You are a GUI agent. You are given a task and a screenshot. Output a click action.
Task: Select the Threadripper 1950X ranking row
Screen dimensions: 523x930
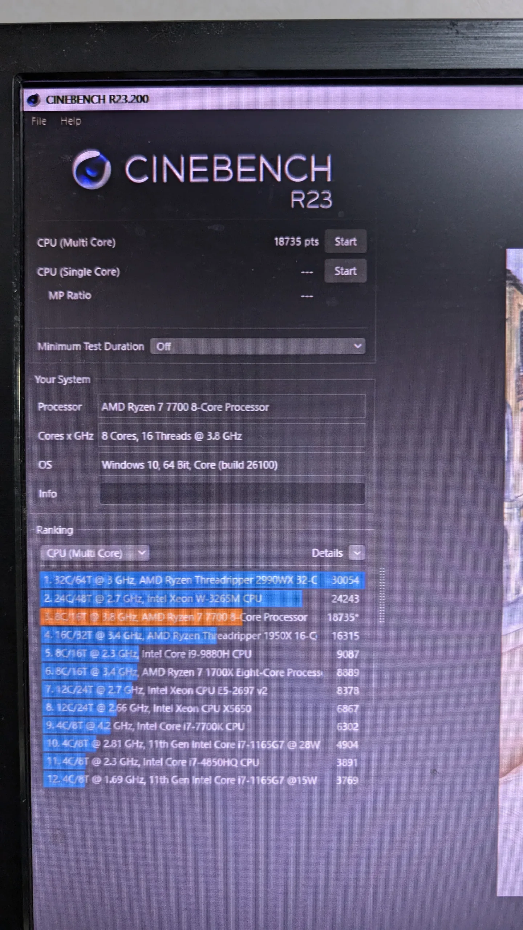tap(202, 635)
